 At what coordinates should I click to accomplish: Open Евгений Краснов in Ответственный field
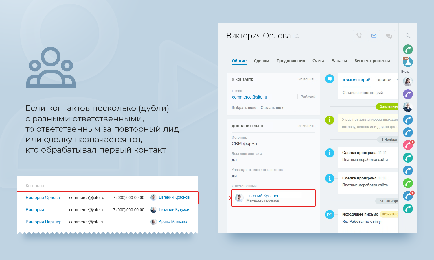click(x=263, y=196)
